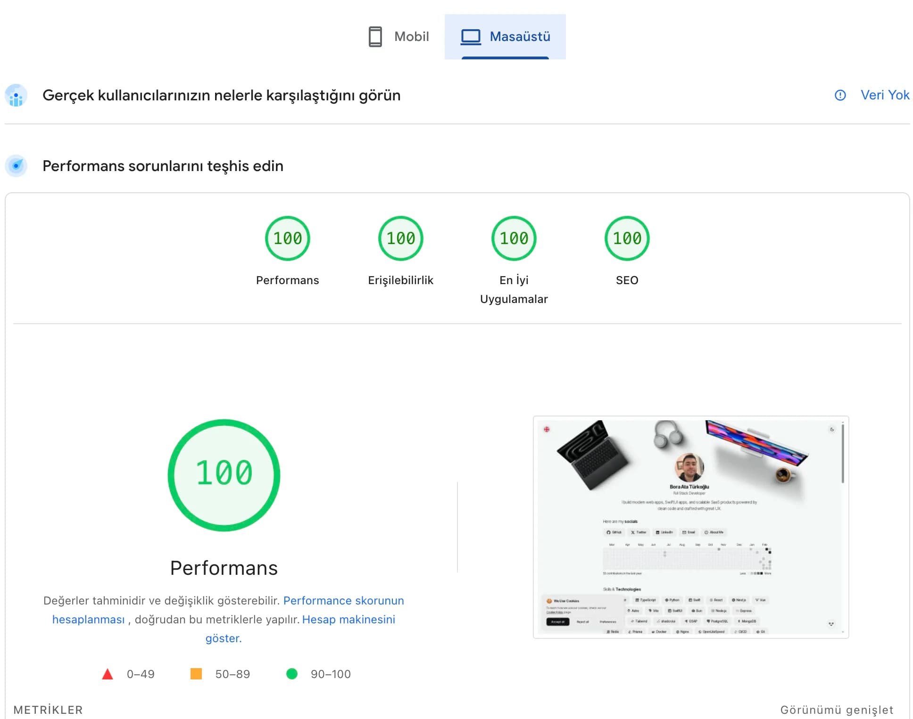This screenshot has height=719, width=913.
Task: Open the Veri Yok link
Action: pos(885,95)
